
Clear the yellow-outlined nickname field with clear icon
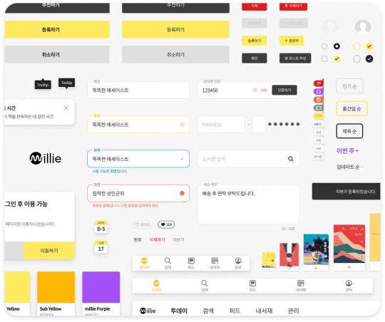pos(183,125)
